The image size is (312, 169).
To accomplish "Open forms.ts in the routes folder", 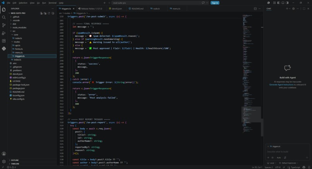I will [32, 49].
